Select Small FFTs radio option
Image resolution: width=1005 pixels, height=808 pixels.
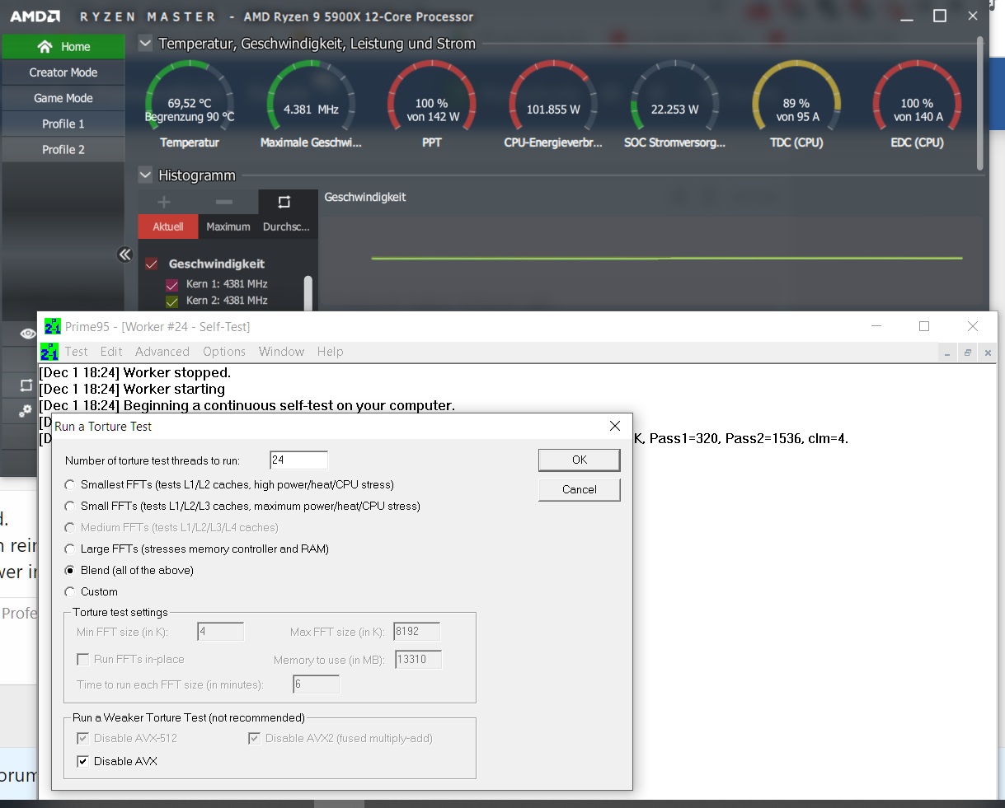pyautogui.click(x=70, y=507)
